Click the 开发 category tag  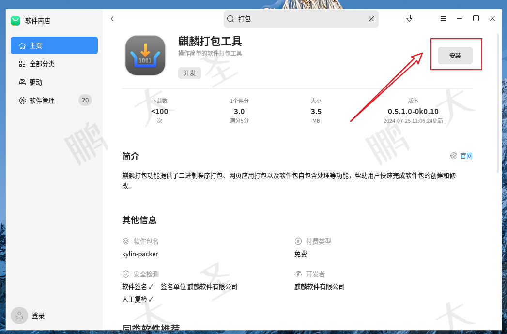pyautogui.click(x=190, y=73)
